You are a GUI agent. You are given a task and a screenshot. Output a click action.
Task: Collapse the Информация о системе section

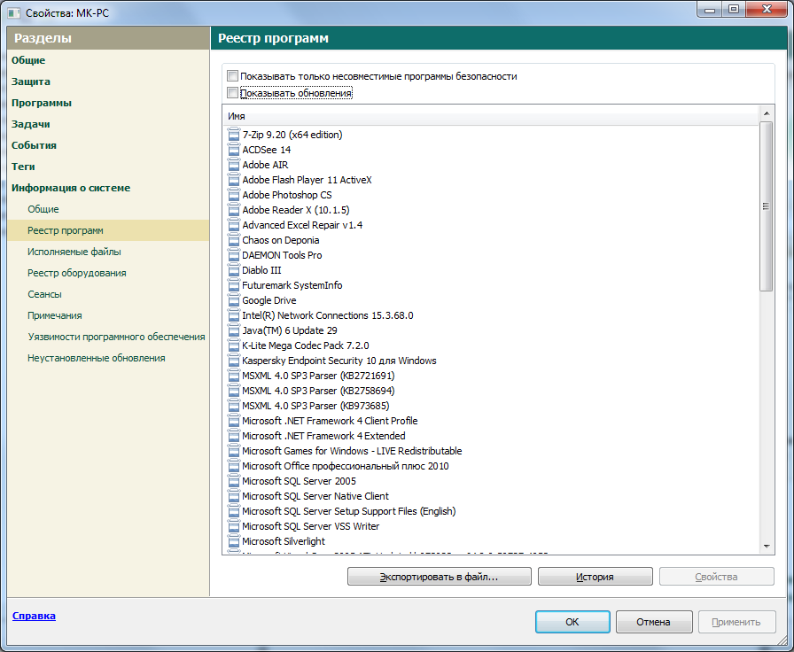[71, 188]
